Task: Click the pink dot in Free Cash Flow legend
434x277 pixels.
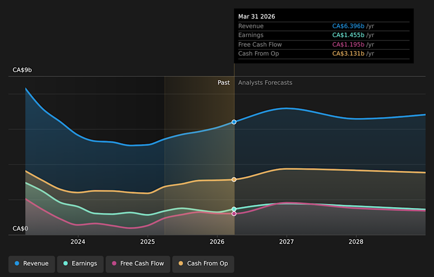Action: [114, 263]
